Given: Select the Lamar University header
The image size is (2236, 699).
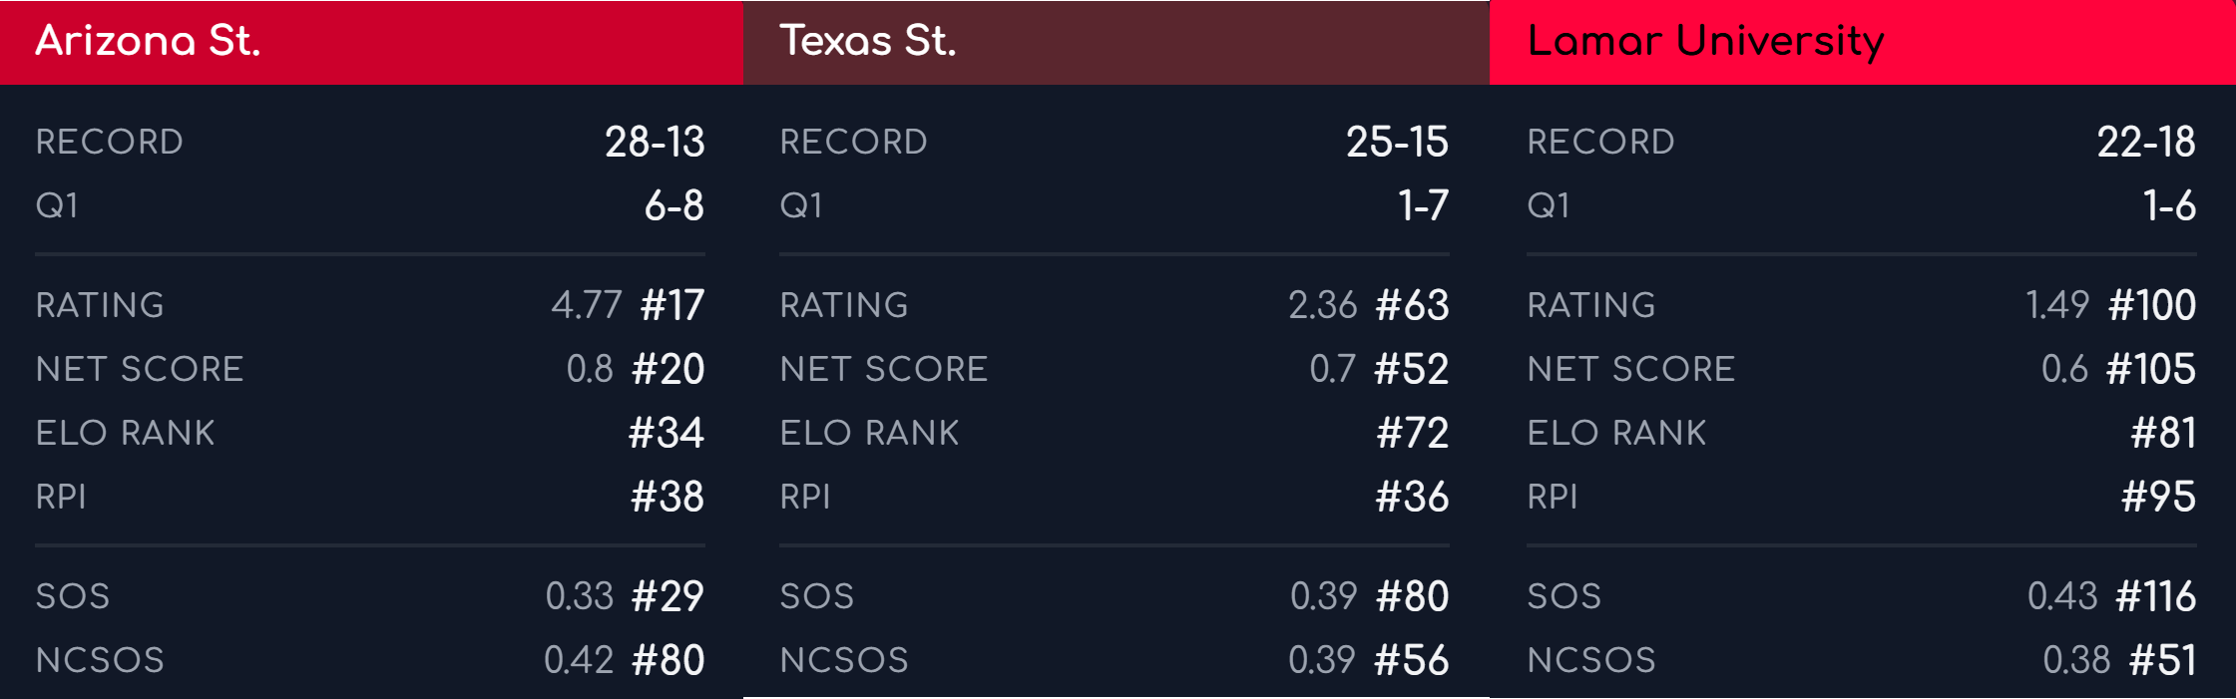Looking at the screenshot, I should (1863, 42).
